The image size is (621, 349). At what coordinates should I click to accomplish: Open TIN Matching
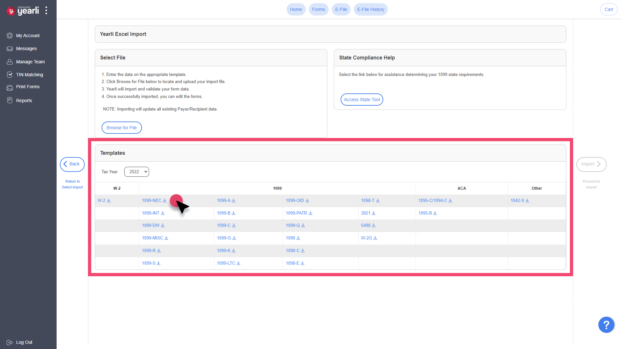pos(29,75)
